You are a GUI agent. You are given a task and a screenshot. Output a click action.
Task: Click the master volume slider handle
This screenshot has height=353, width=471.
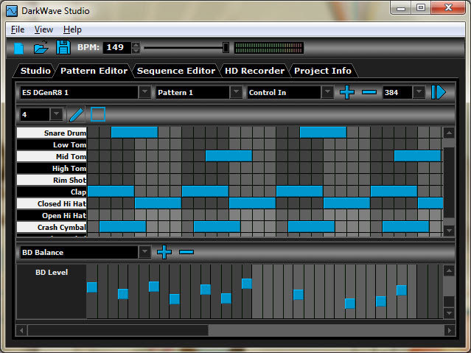(x=226, y=47)
